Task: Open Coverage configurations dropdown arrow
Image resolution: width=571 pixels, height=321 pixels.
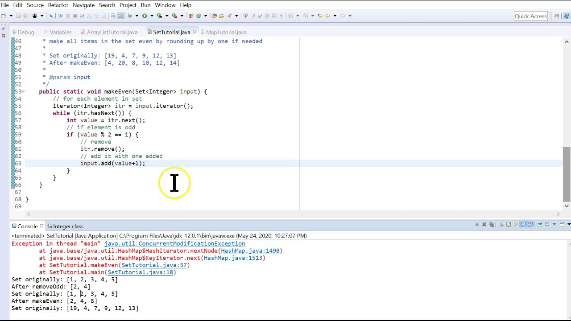Action: click(167, 16)
